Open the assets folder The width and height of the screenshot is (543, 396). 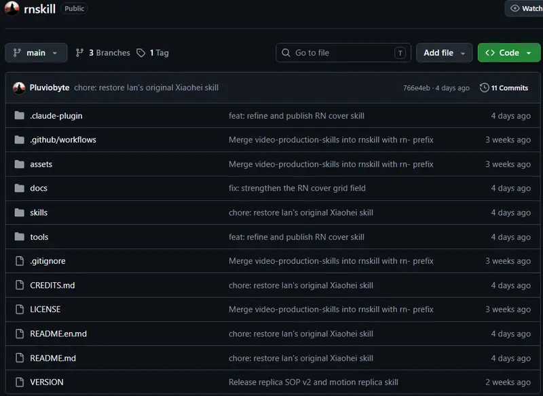pyautogui.click(x=41, y=164)
